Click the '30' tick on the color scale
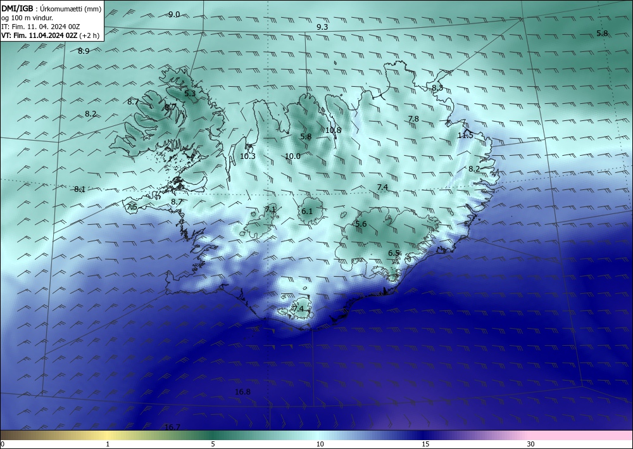Viewport: 633px width, 449px height. (531, 444)
